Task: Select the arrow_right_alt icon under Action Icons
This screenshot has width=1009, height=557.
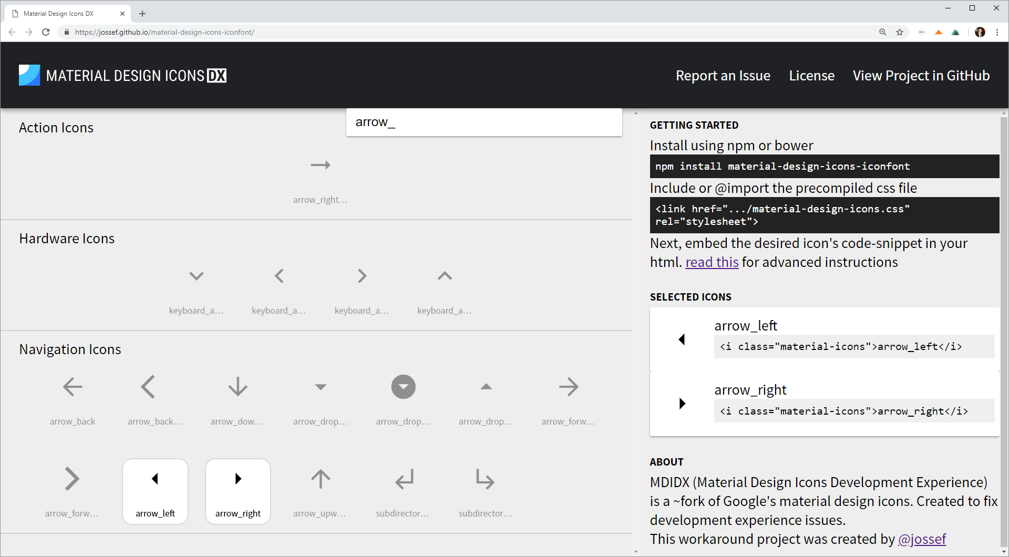Action: click(321, 165)
